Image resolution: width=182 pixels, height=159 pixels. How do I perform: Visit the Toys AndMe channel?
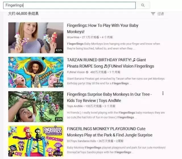[75, 106]
